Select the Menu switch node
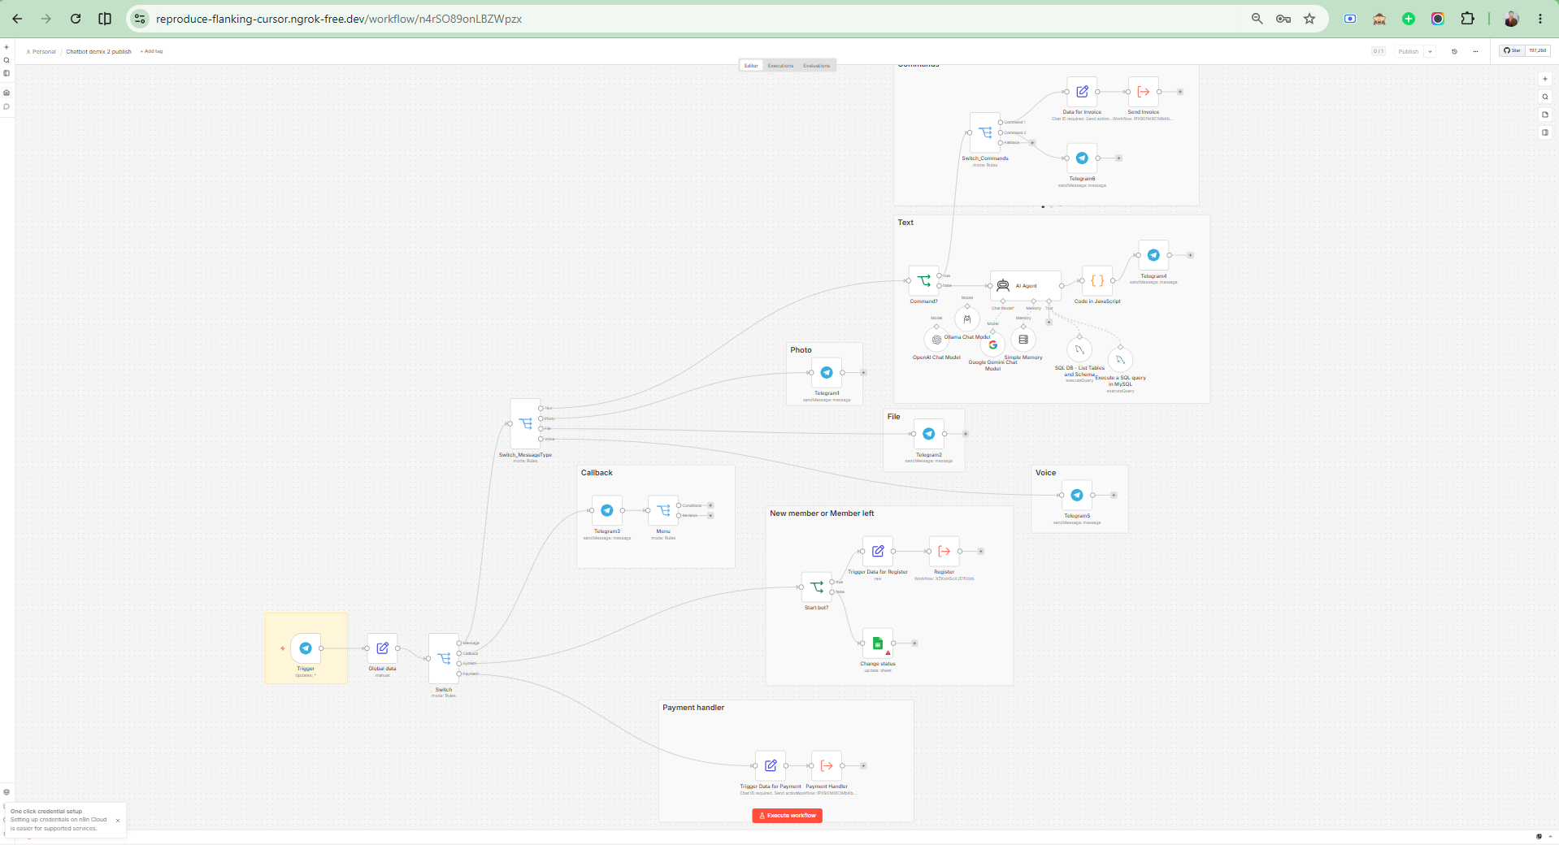 coord(663,510)
